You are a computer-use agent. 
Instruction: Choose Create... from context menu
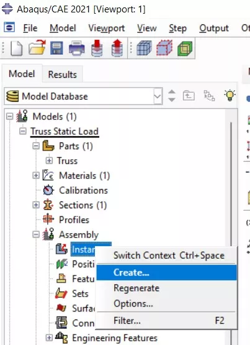coord(167,272)
